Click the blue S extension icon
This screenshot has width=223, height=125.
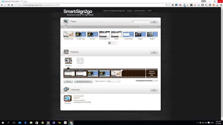tap(176, 5)
